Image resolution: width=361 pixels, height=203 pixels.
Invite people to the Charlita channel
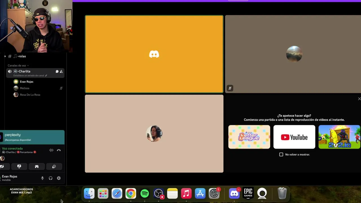pyautogui.click(x=61, y=71)
